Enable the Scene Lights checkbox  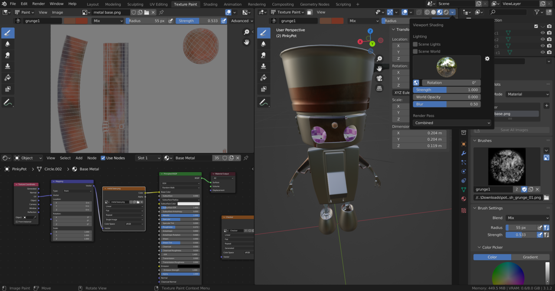point(415,44)
